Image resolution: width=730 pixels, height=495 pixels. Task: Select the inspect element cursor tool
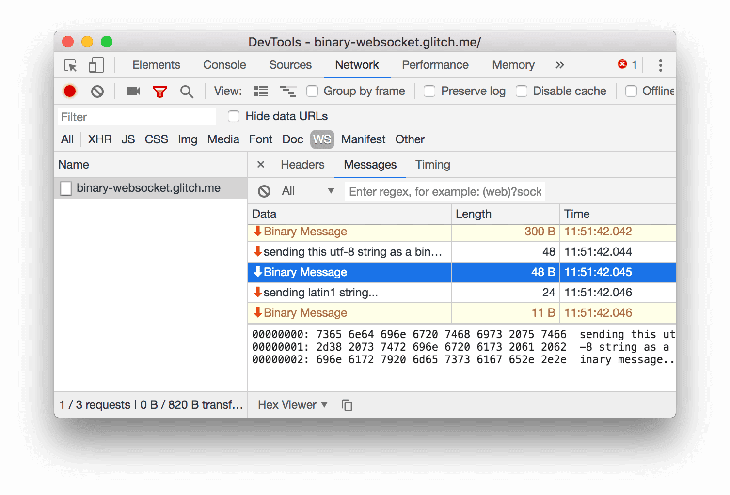click(69, 65)
